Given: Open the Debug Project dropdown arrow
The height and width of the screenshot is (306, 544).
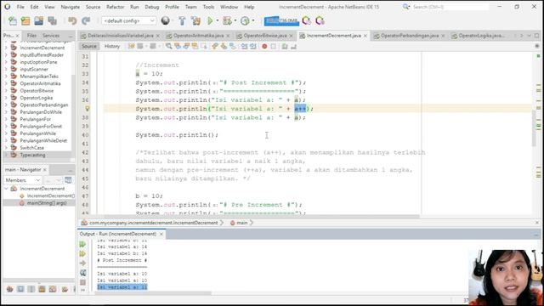Looking at the screenshot, I should pyautogui.click(x=235, y=20).
